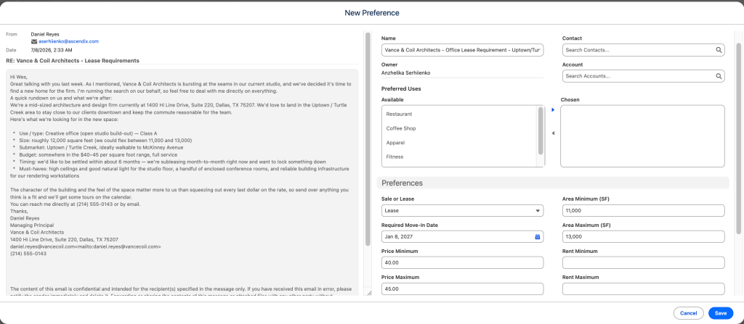Click the Managing Principal signature line
This screenshot has width=744, height=324.
32,225
